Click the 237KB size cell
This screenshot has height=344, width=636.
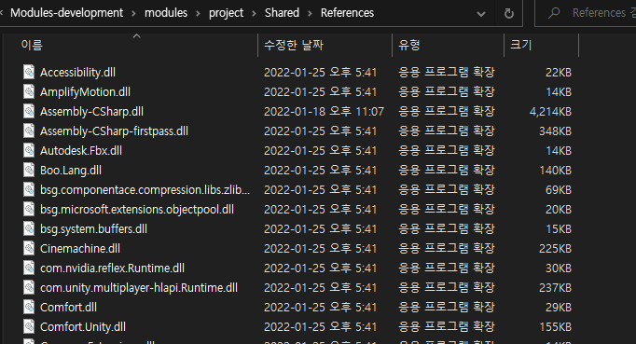point(555,288)
